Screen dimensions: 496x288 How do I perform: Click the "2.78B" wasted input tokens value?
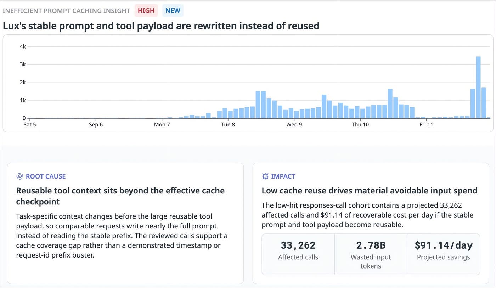point(371,245)
